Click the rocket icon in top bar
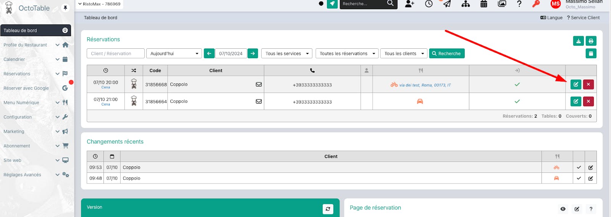The height and width of the screenshot is (217, 611). tap(332, 4)
